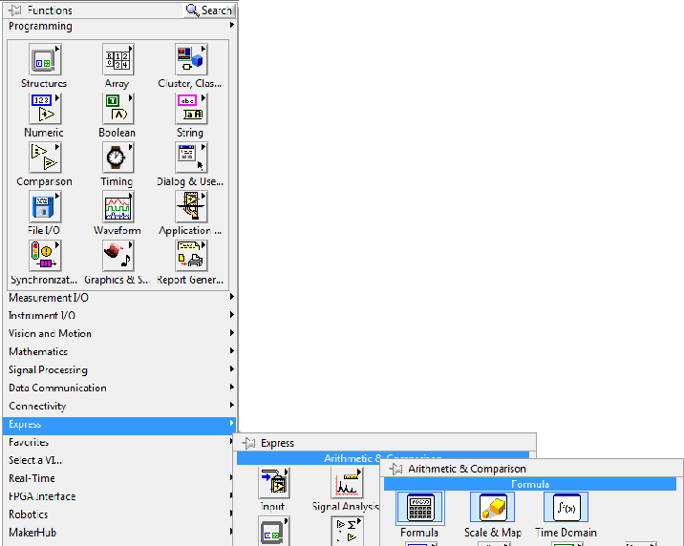
Task: Expand the Data Communication category
Action: click(x=120, y=388)
